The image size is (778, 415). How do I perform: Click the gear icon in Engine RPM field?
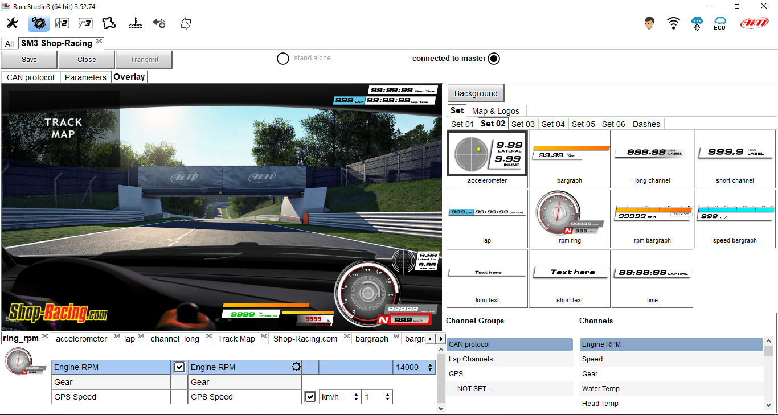pyautogui.click(x=296, y=367)
